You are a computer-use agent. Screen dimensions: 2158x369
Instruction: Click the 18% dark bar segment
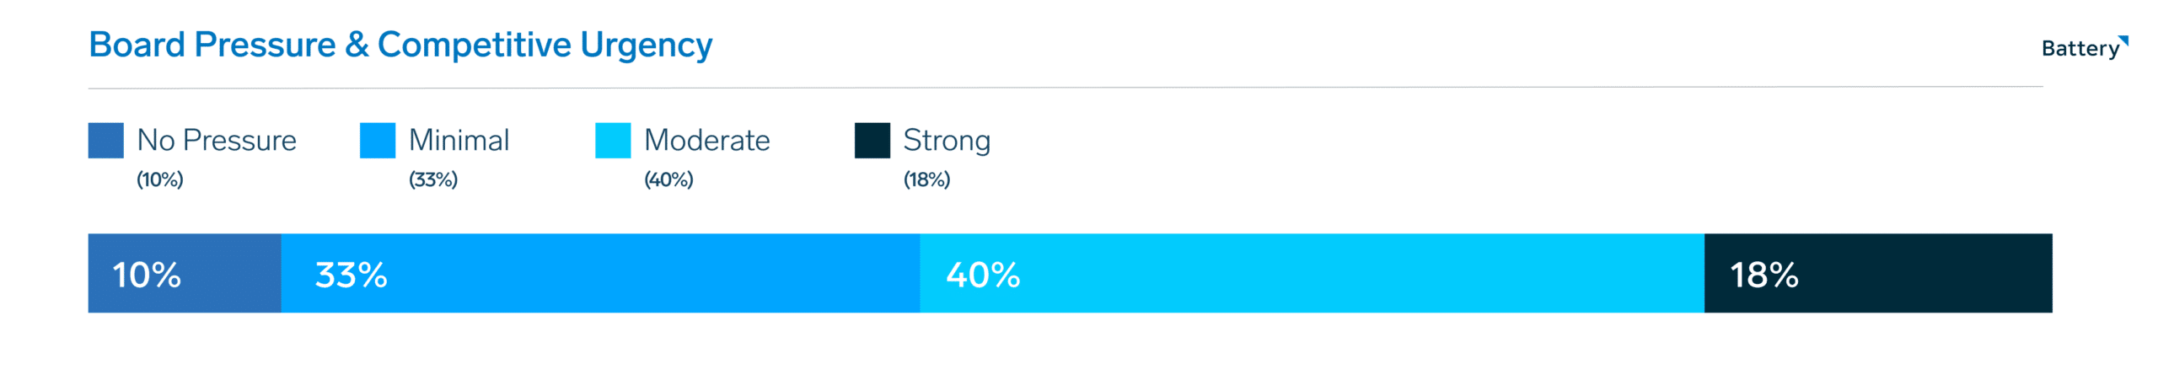[x=1877, y=274]
